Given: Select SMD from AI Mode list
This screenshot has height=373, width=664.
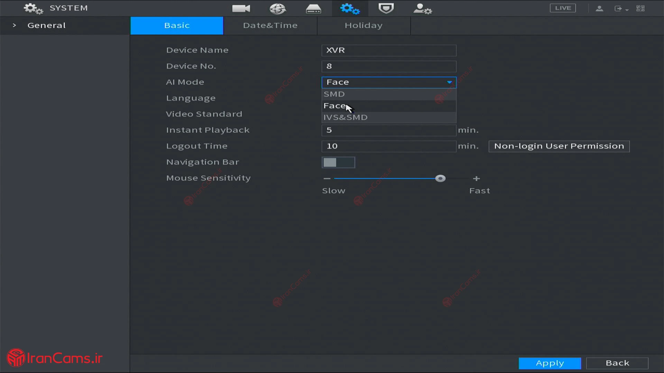Looking at the screenshot, I should coord(334,94).
